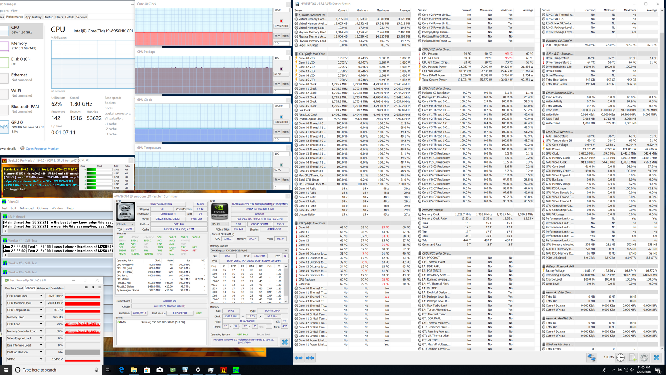This screenshot has height=375, width=666.
Task: Launch Microsoft Edge from the taskbar
Action: point(121,370)
